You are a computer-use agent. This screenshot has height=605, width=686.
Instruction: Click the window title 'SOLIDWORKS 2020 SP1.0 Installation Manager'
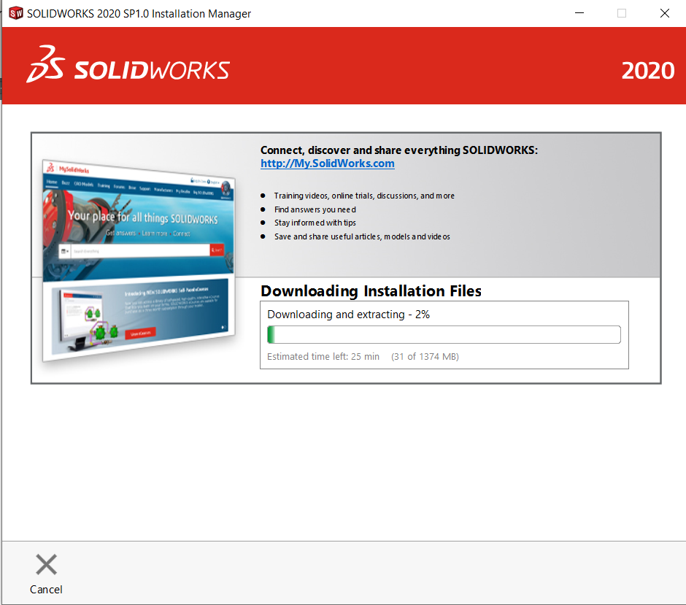point(139,14)
